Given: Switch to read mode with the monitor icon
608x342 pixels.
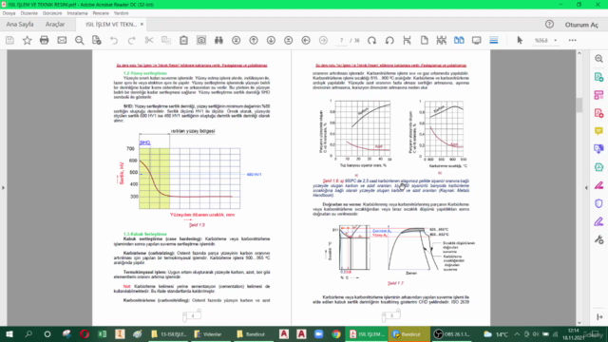Looking at the screenshot, I should point(477,40).
